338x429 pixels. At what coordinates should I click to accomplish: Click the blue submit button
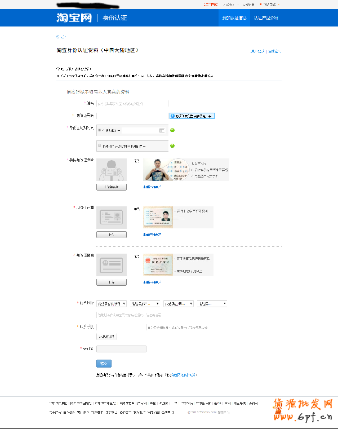tap(104, 363)
